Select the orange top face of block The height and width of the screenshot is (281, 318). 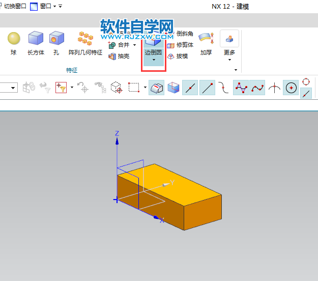[175, 183]
